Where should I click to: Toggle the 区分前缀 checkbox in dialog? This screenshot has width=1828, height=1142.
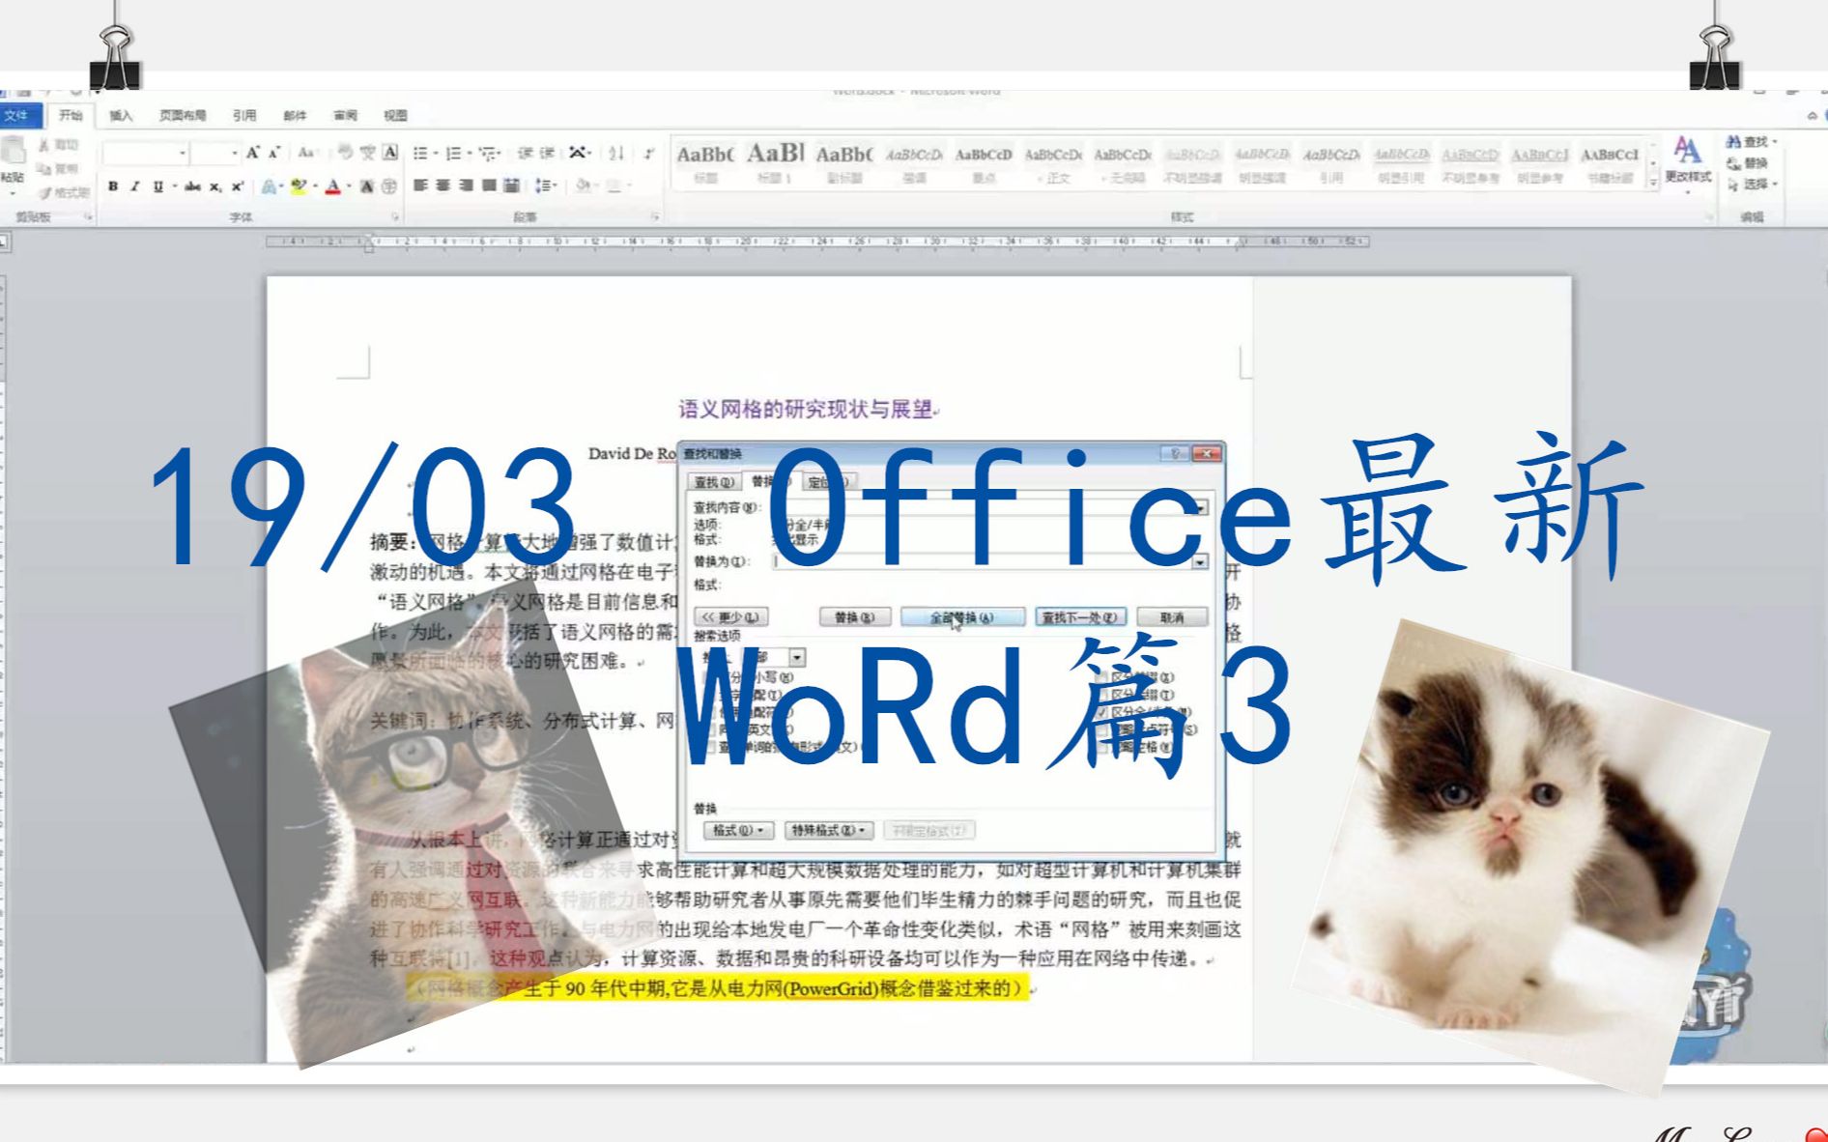pyautogui.click(x=1102, y=677)
